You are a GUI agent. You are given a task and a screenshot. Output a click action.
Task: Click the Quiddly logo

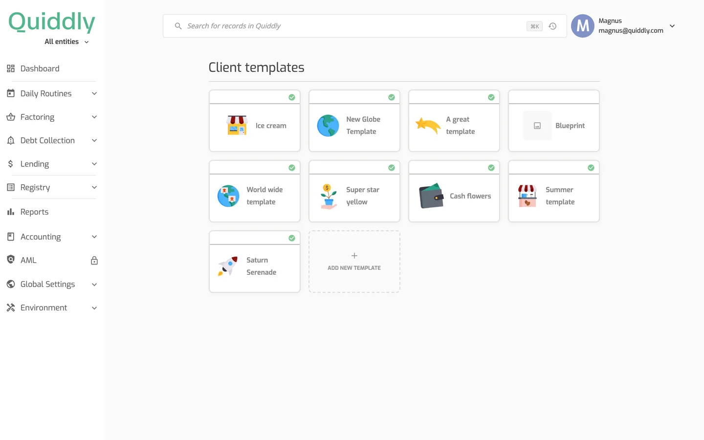52,22
